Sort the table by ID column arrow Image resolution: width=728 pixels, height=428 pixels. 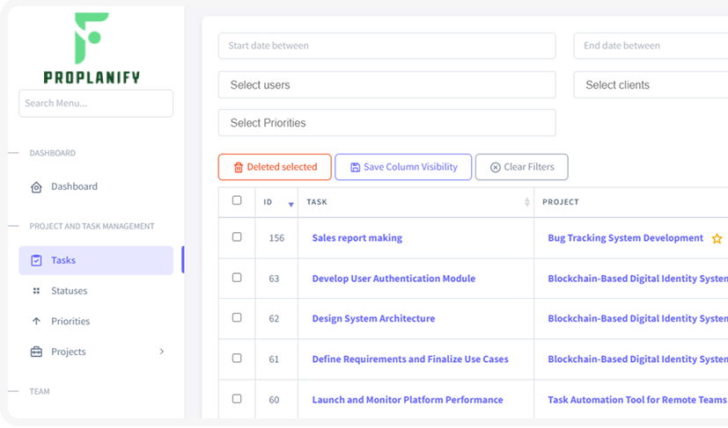point(291,204)
